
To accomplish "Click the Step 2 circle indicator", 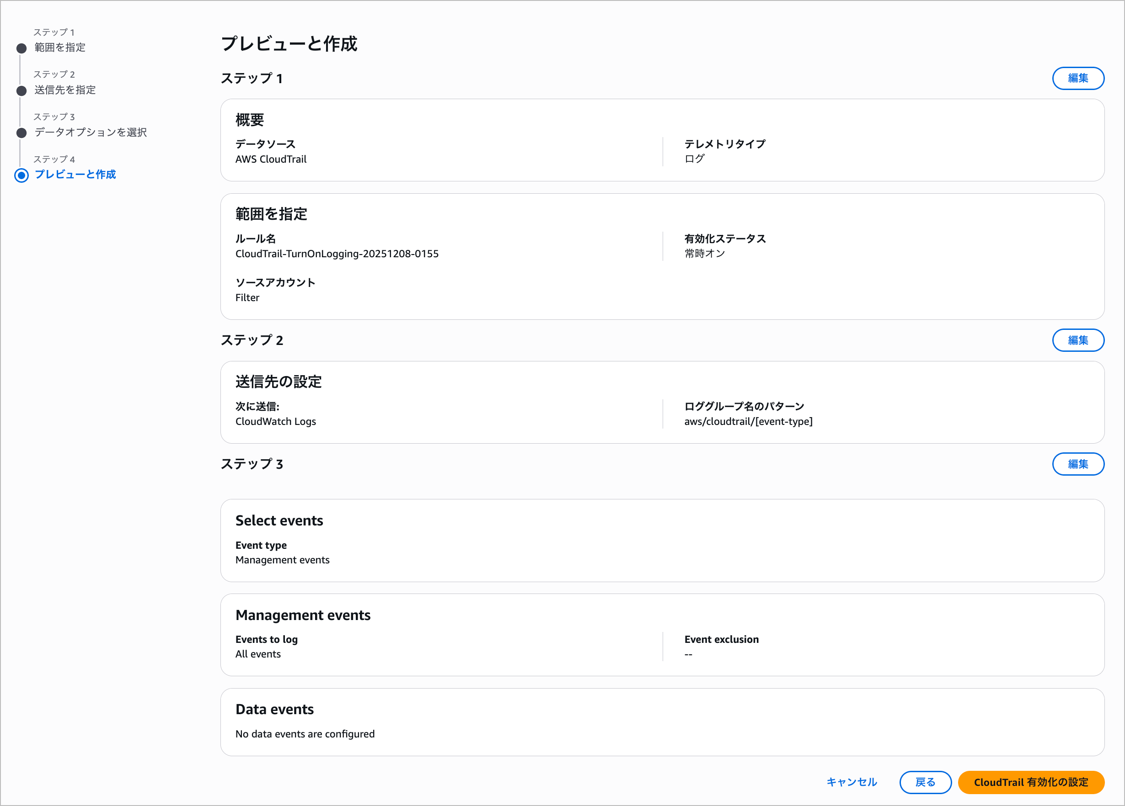I will [x=21, y=91].
